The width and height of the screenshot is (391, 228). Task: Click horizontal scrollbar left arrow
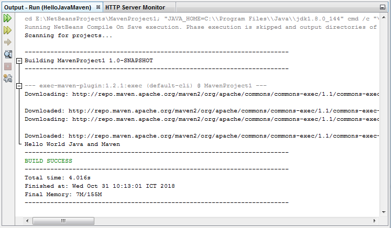pyautogui.click(x=27, y=221)
